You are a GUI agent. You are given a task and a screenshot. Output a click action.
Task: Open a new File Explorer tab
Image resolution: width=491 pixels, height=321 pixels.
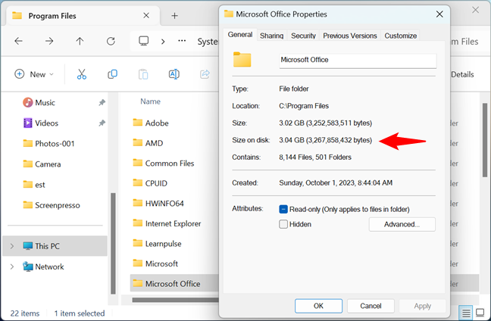[x=174, y=15]
